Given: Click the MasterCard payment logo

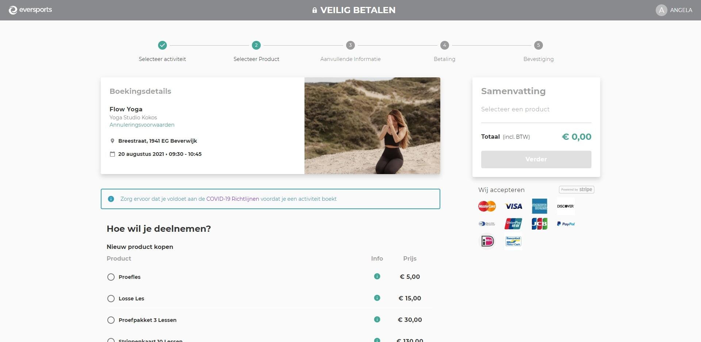Looking at the screenshot, I should coord(487,206).
